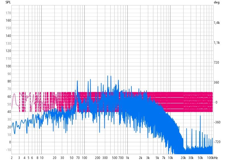
Task: Click the 500 frequency label
Action: pyautogui.click(x=115, y=158)
